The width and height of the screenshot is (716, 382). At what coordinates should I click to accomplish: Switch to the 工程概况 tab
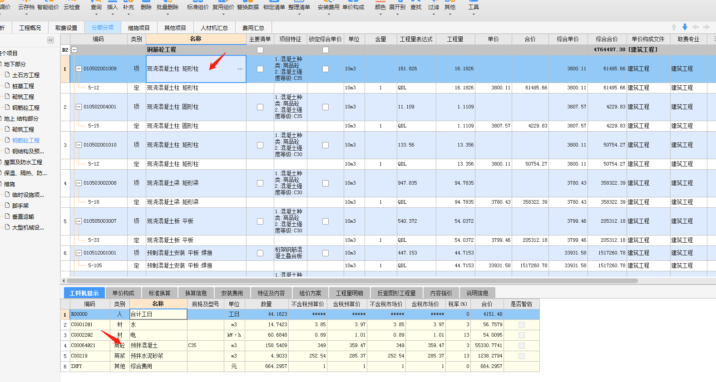(x=30, y=28)
